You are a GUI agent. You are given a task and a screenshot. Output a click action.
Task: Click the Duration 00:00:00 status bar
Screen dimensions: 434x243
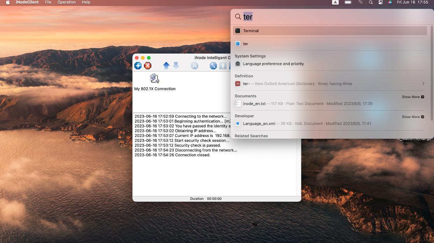[216, 199]
